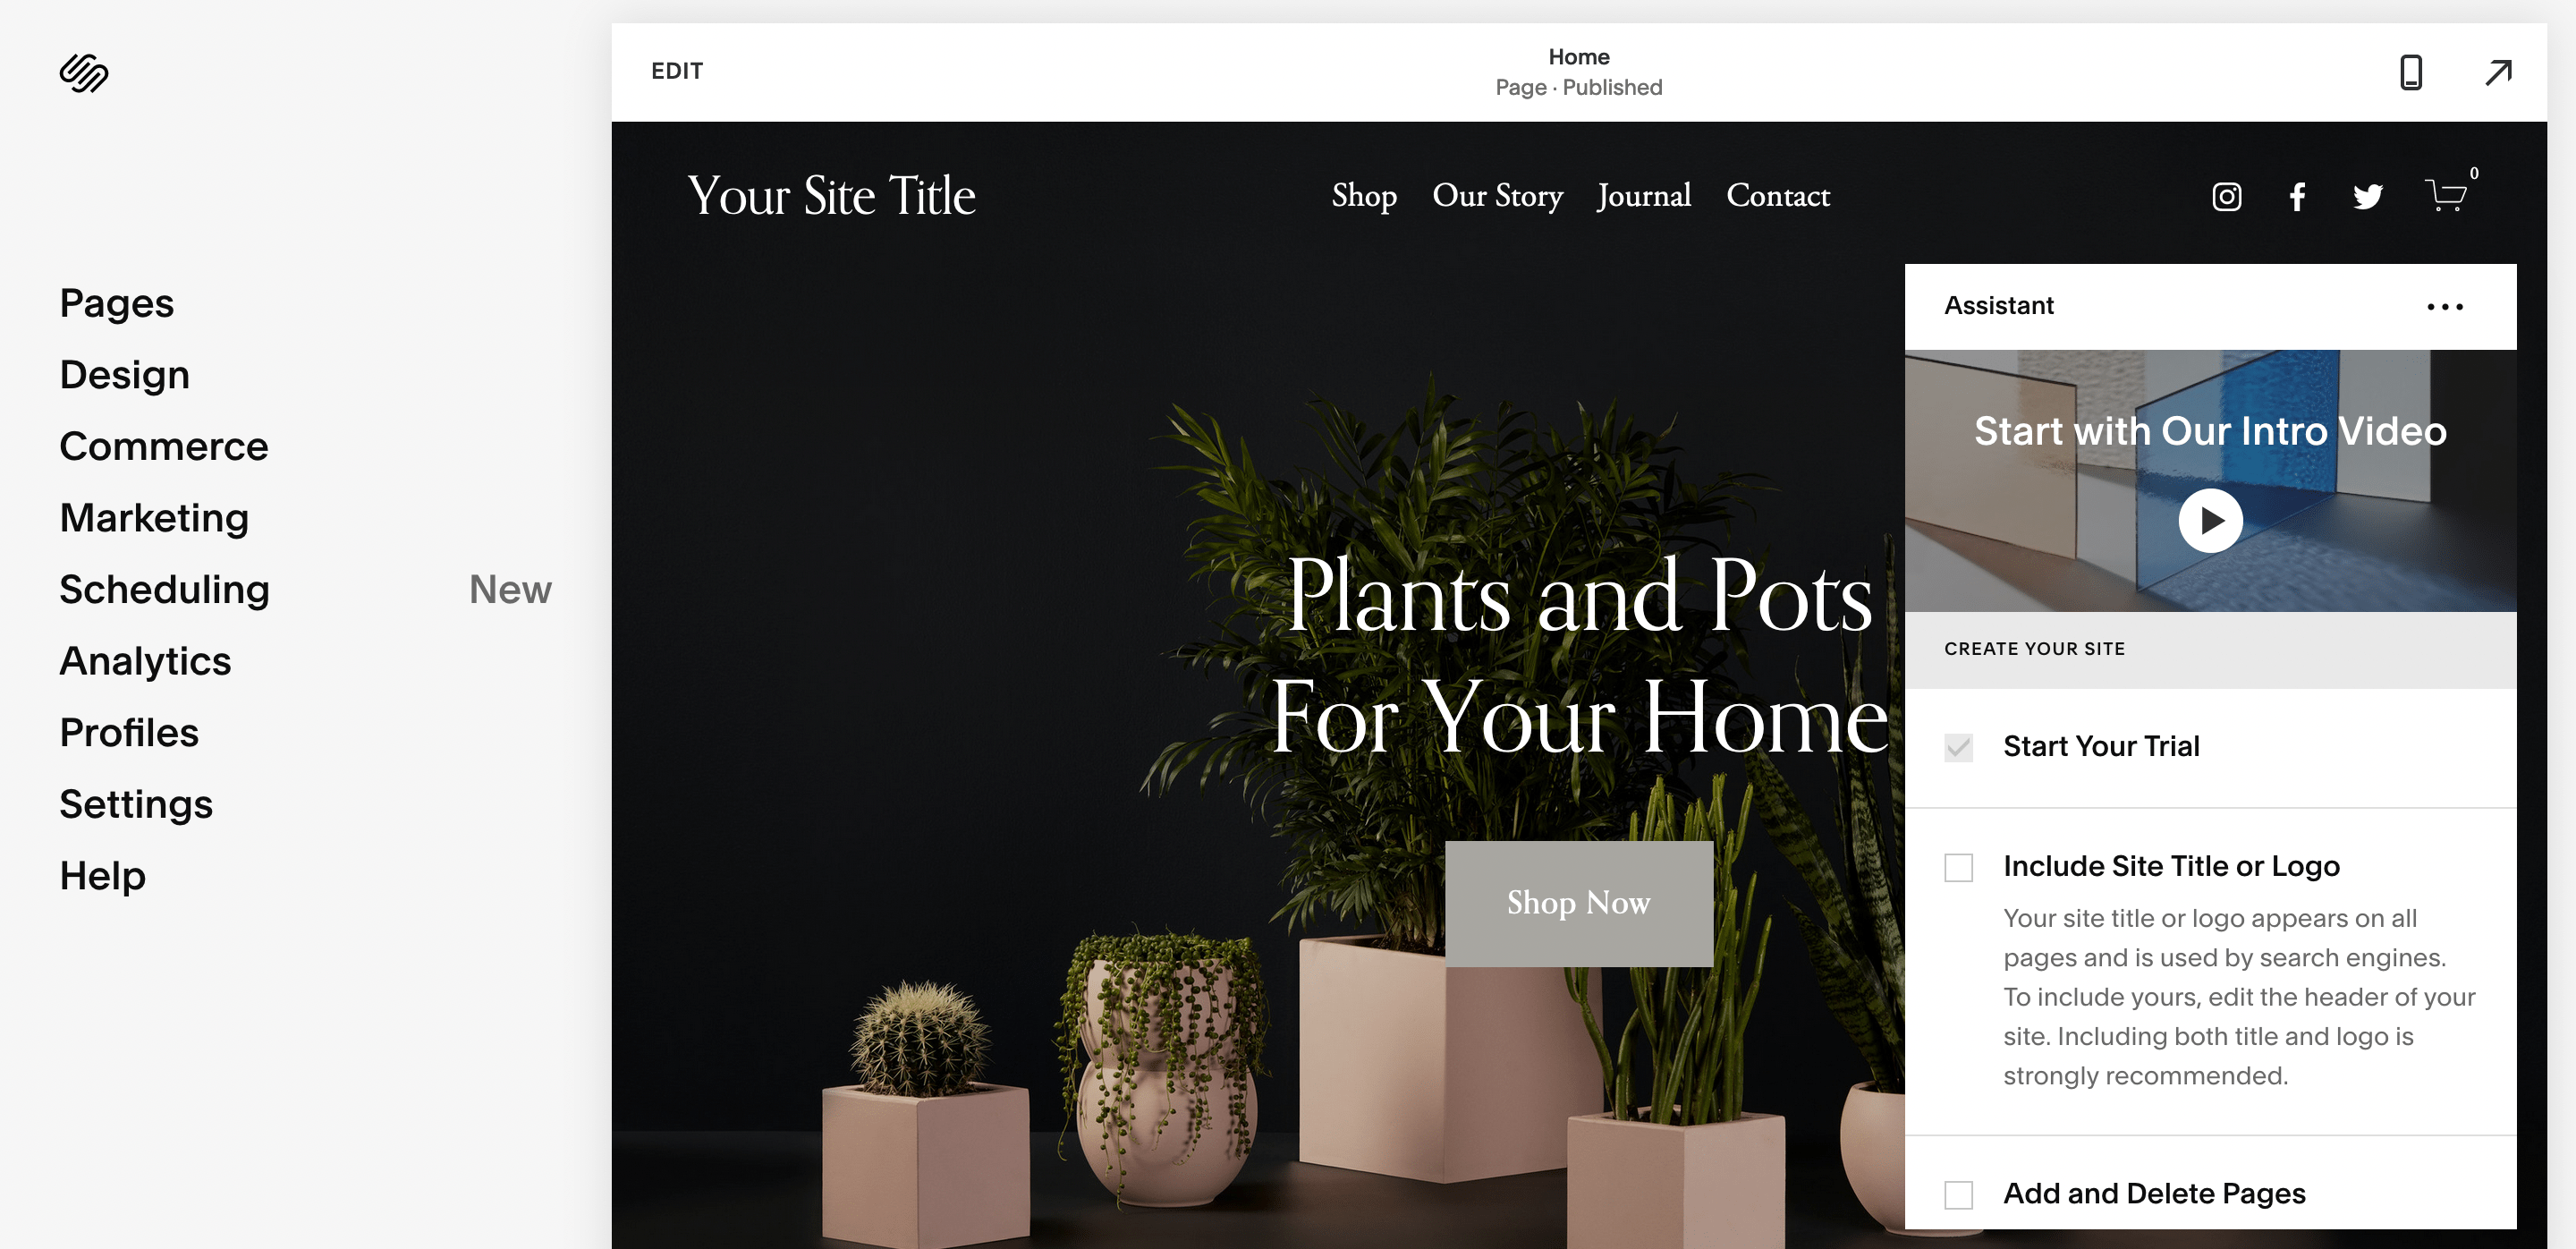Click the Instagram icon in navigation
The image size is (2576, 1249).
click(2226, 194)
